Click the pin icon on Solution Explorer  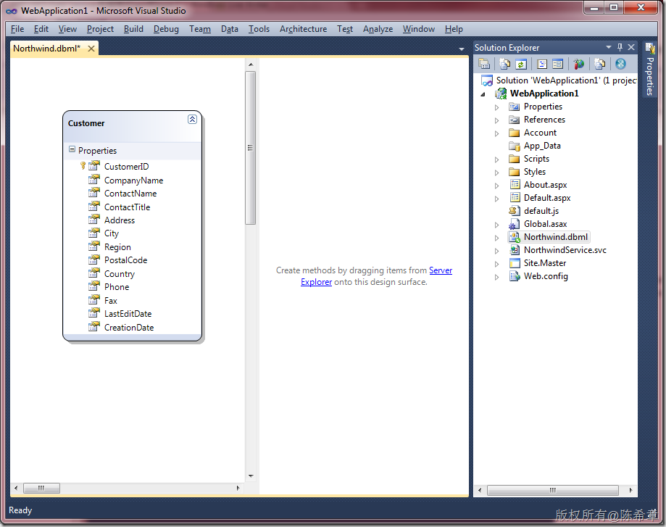(620, 48)
